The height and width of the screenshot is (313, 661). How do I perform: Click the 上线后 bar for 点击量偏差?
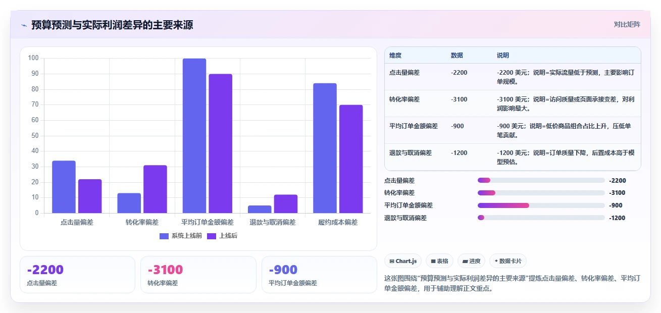point(90,196)
